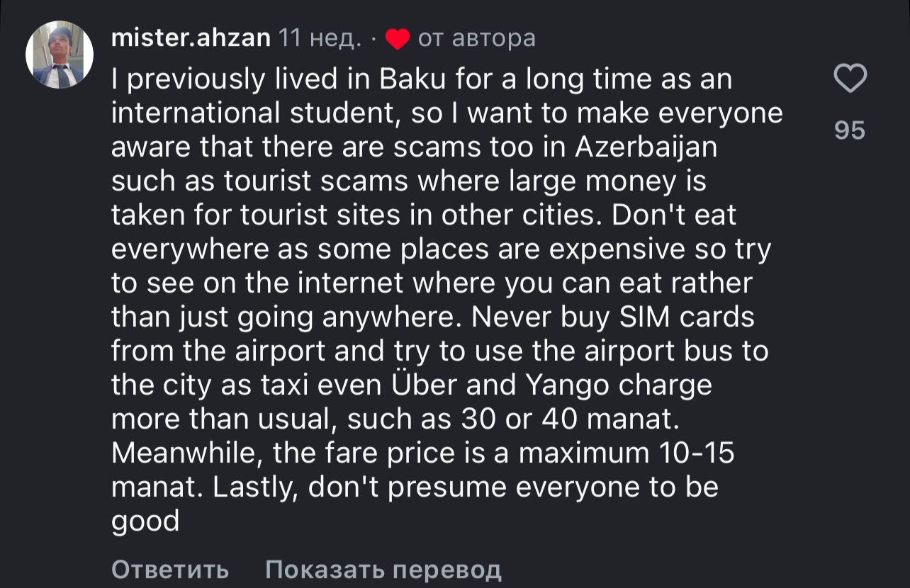The height and width of the screenshot is (588, 910).
Task: Click the word "Lastly" in the comment
Action: click(254, 488)
